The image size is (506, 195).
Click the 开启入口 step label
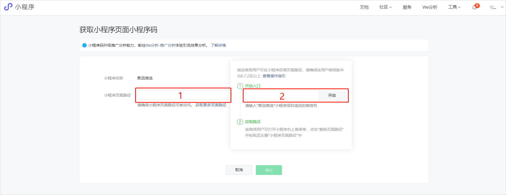point(253,86)
